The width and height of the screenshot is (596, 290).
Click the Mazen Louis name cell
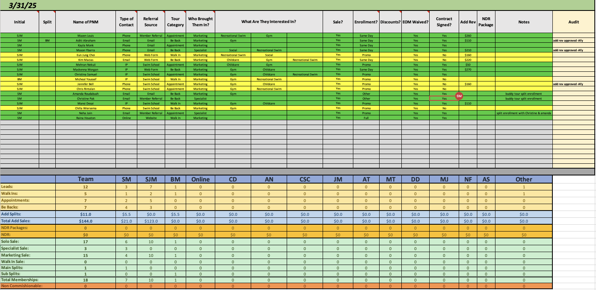point(86,35)
